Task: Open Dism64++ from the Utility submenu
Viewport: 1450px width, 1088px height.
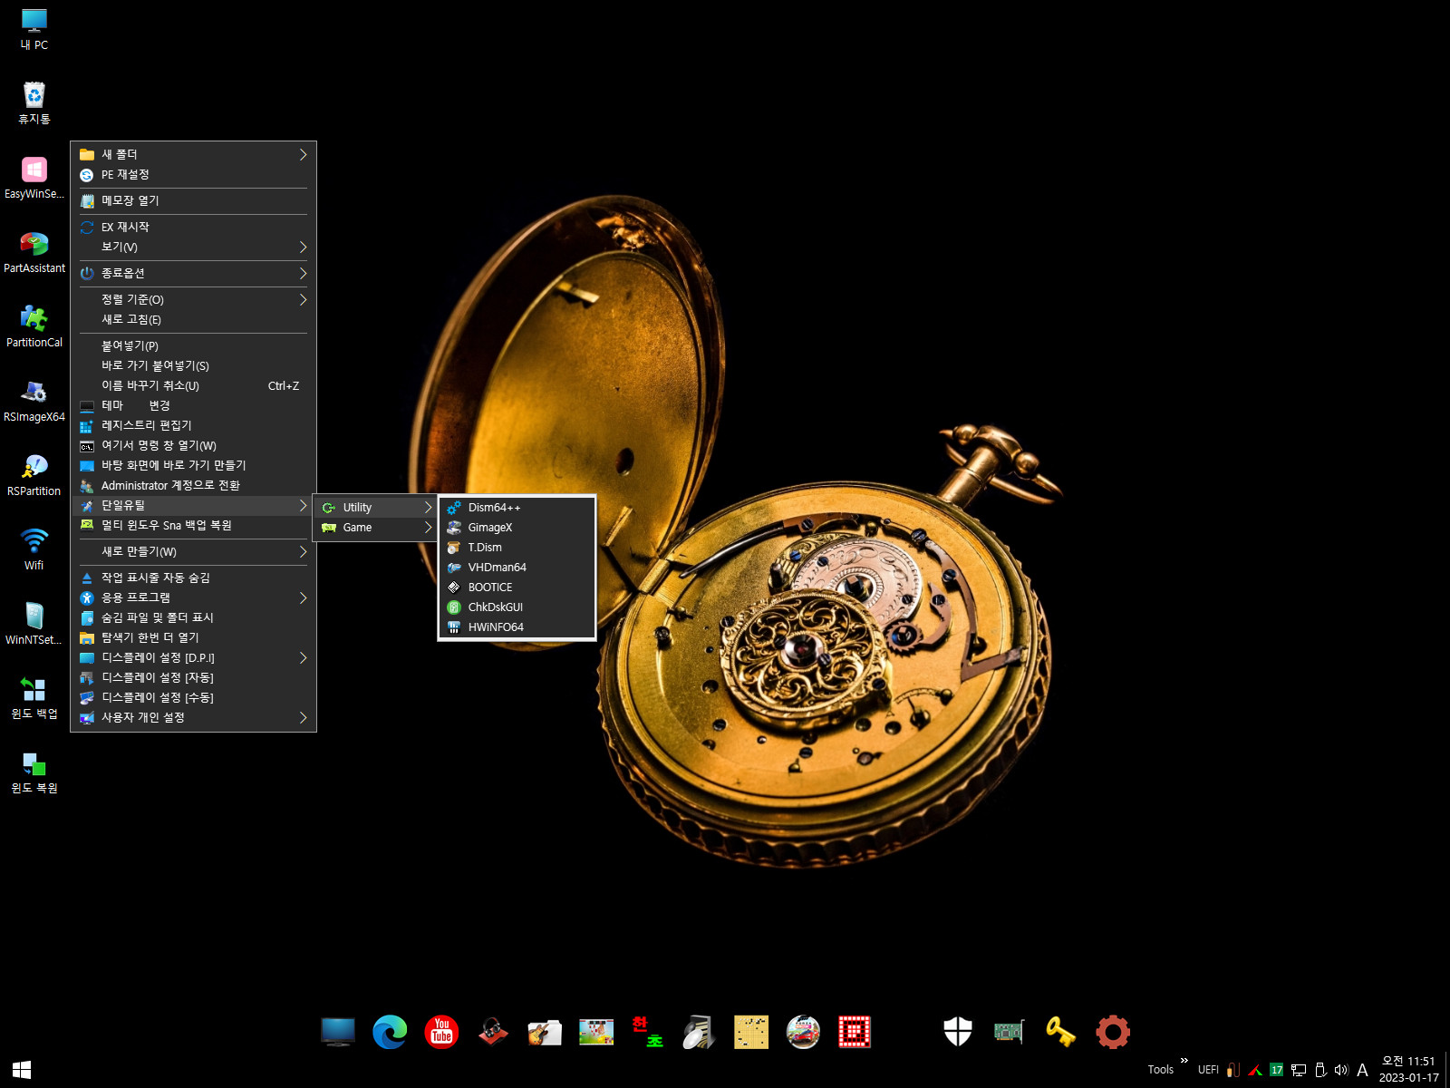Action: pos(517,508)
